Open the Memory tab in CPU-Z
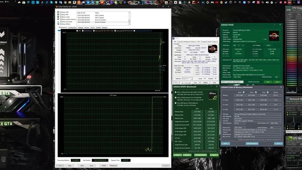The height and width of the screenshot is (170, 302). click(193, 42)
